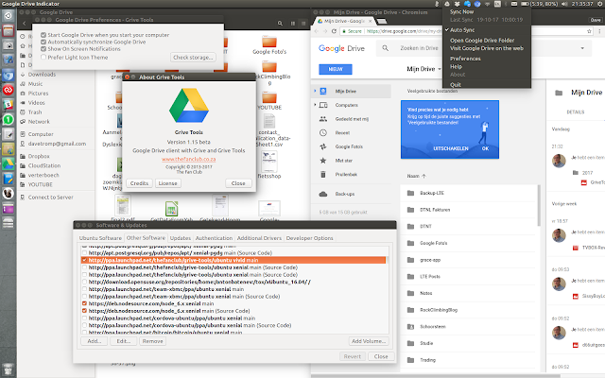
Task: Open the session power menu icon
Action: click(599, 4)
